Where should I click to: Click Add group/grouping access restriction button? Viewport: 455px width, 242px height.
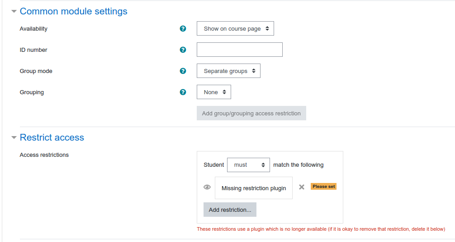(251, 113)
